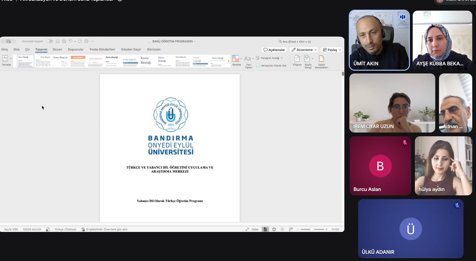476x261 pixels.
Task: Open the Görünüm ribbon tab
Action: tap(154, 49)
